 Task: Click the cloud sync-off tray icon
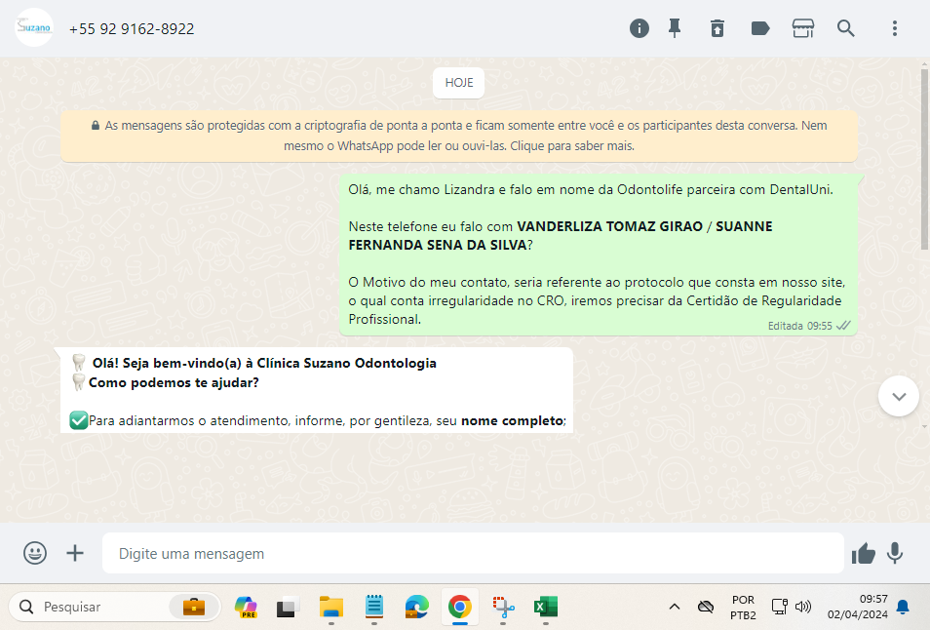(705, 607)
